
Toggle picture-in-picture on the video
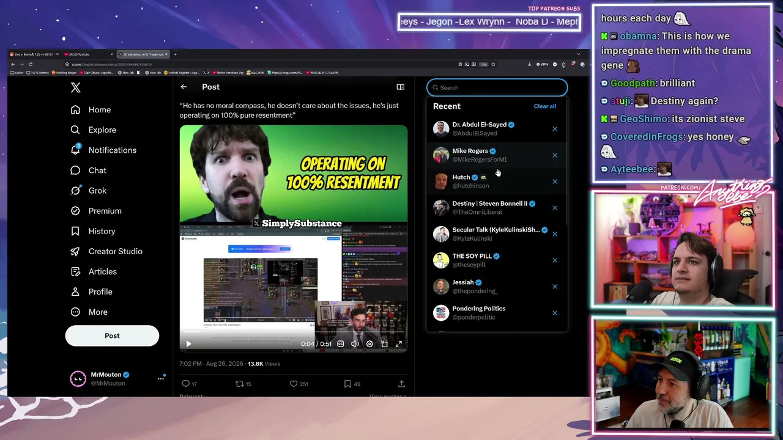pyautogui.click(x=384, y=344)
